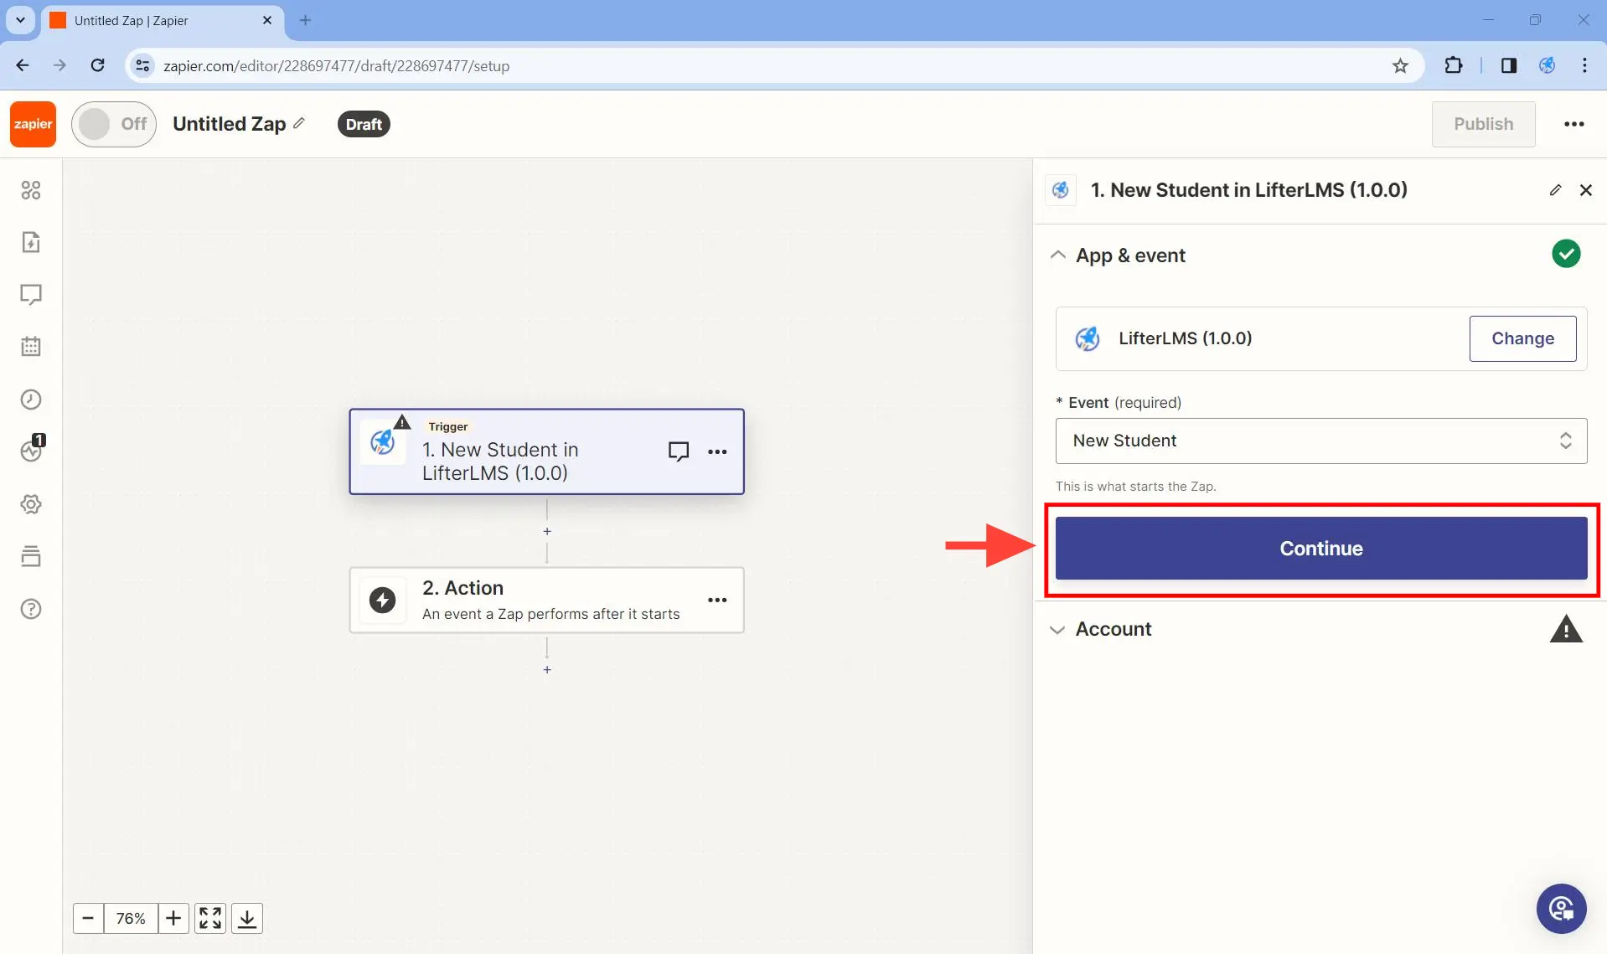Viewport: 1607px width, 954px height.
Task: Go back in browser history
Action: pyautogui.click(x=23, y=65)
